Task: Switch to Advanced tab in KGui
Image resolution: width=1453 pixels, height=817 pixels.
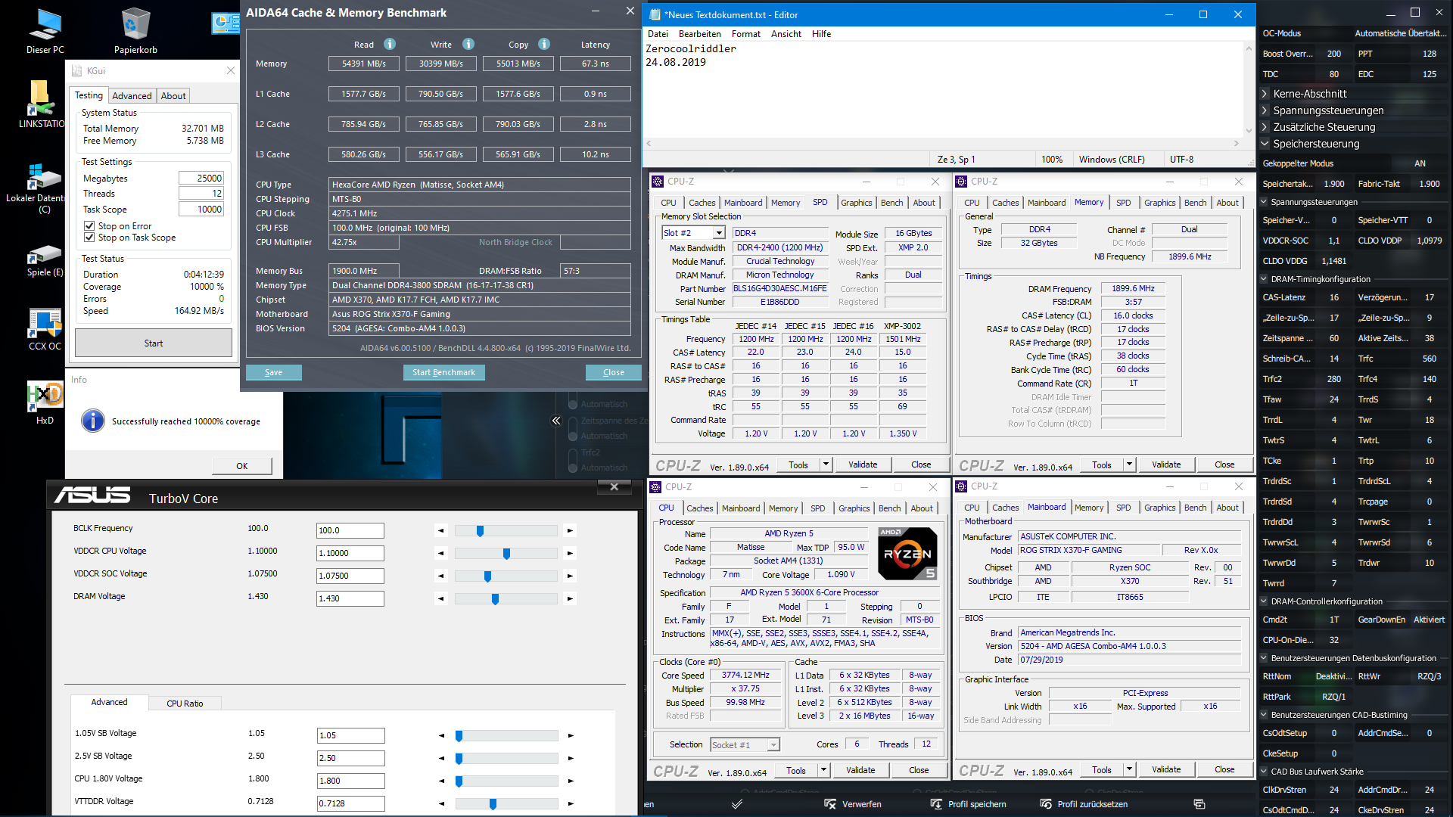Action: click(x=132, y=96)
